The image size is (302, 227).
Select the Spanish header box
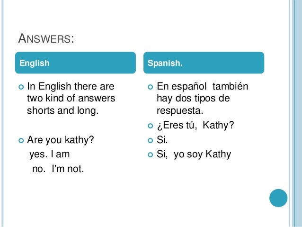click(204, 63)
